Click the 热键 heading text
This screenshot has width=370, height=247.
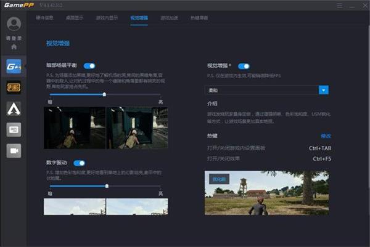point(212,136)
